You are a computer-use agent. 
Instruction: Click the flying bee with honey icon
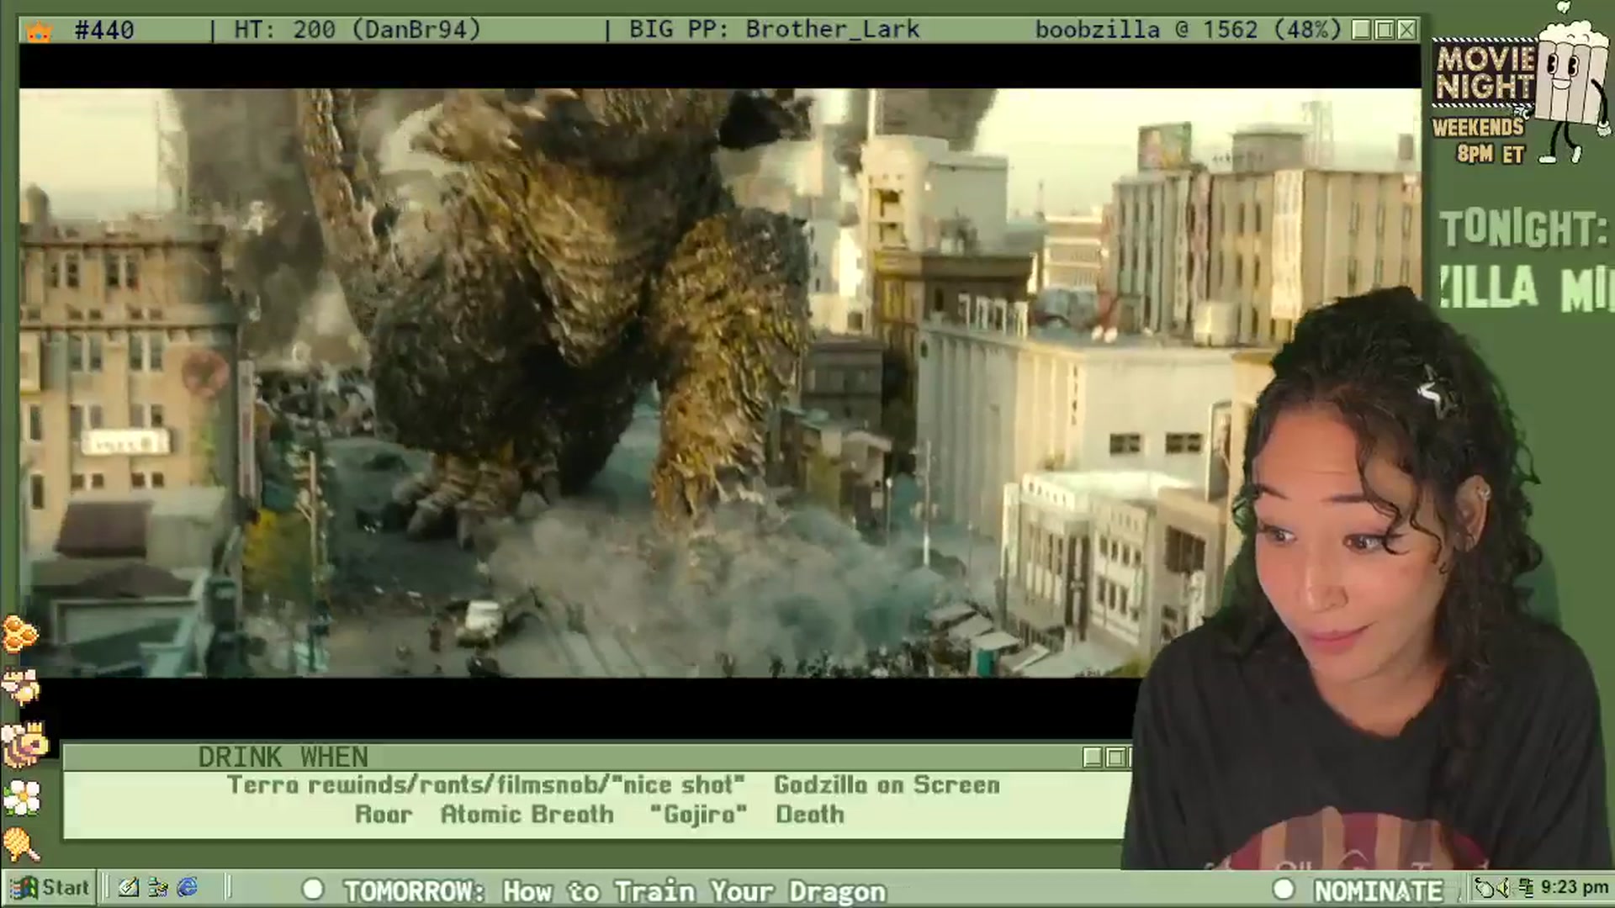[20, 687]
